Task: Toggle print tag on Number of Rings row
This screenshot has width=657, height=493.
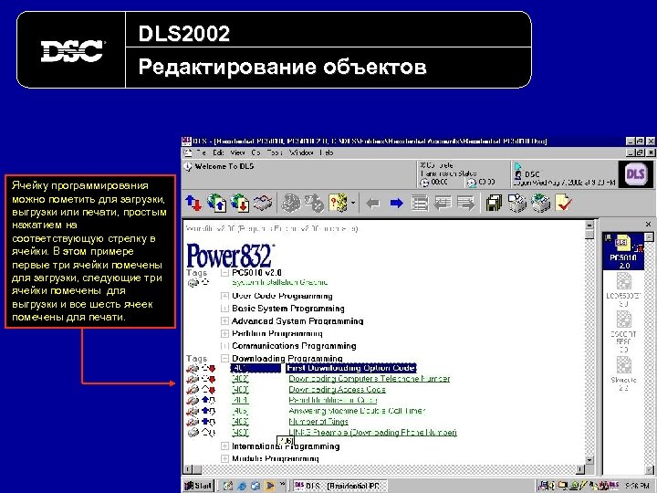Action: point(193,422)
